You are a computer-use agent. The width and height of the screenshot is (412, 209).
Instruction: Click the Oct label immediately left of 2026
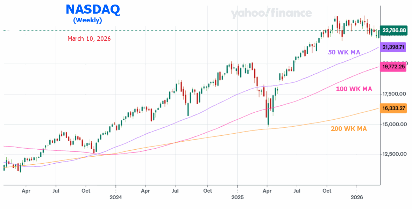coord(327,191)
